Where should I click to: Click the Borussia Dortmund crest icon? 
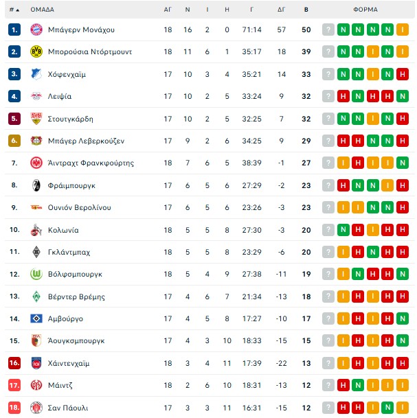(x=36, y=51)
